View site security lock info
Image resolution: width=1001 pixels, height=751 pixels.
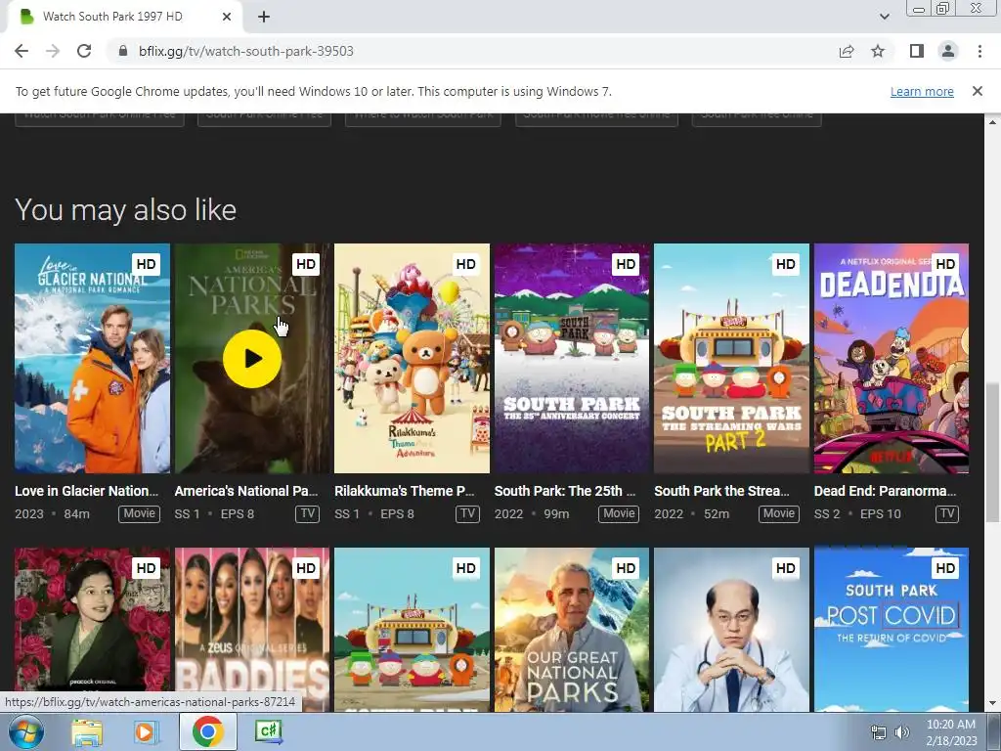[x=123, y=51]
